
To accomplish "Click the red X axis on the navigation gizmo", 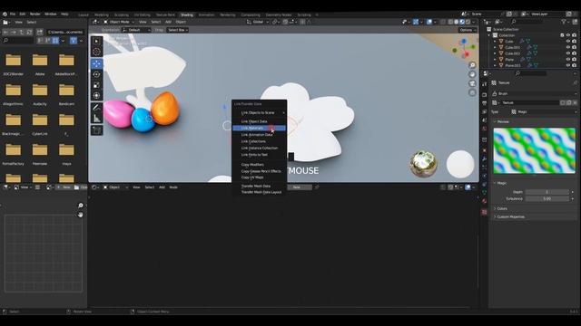I will [x=467, y=54].
